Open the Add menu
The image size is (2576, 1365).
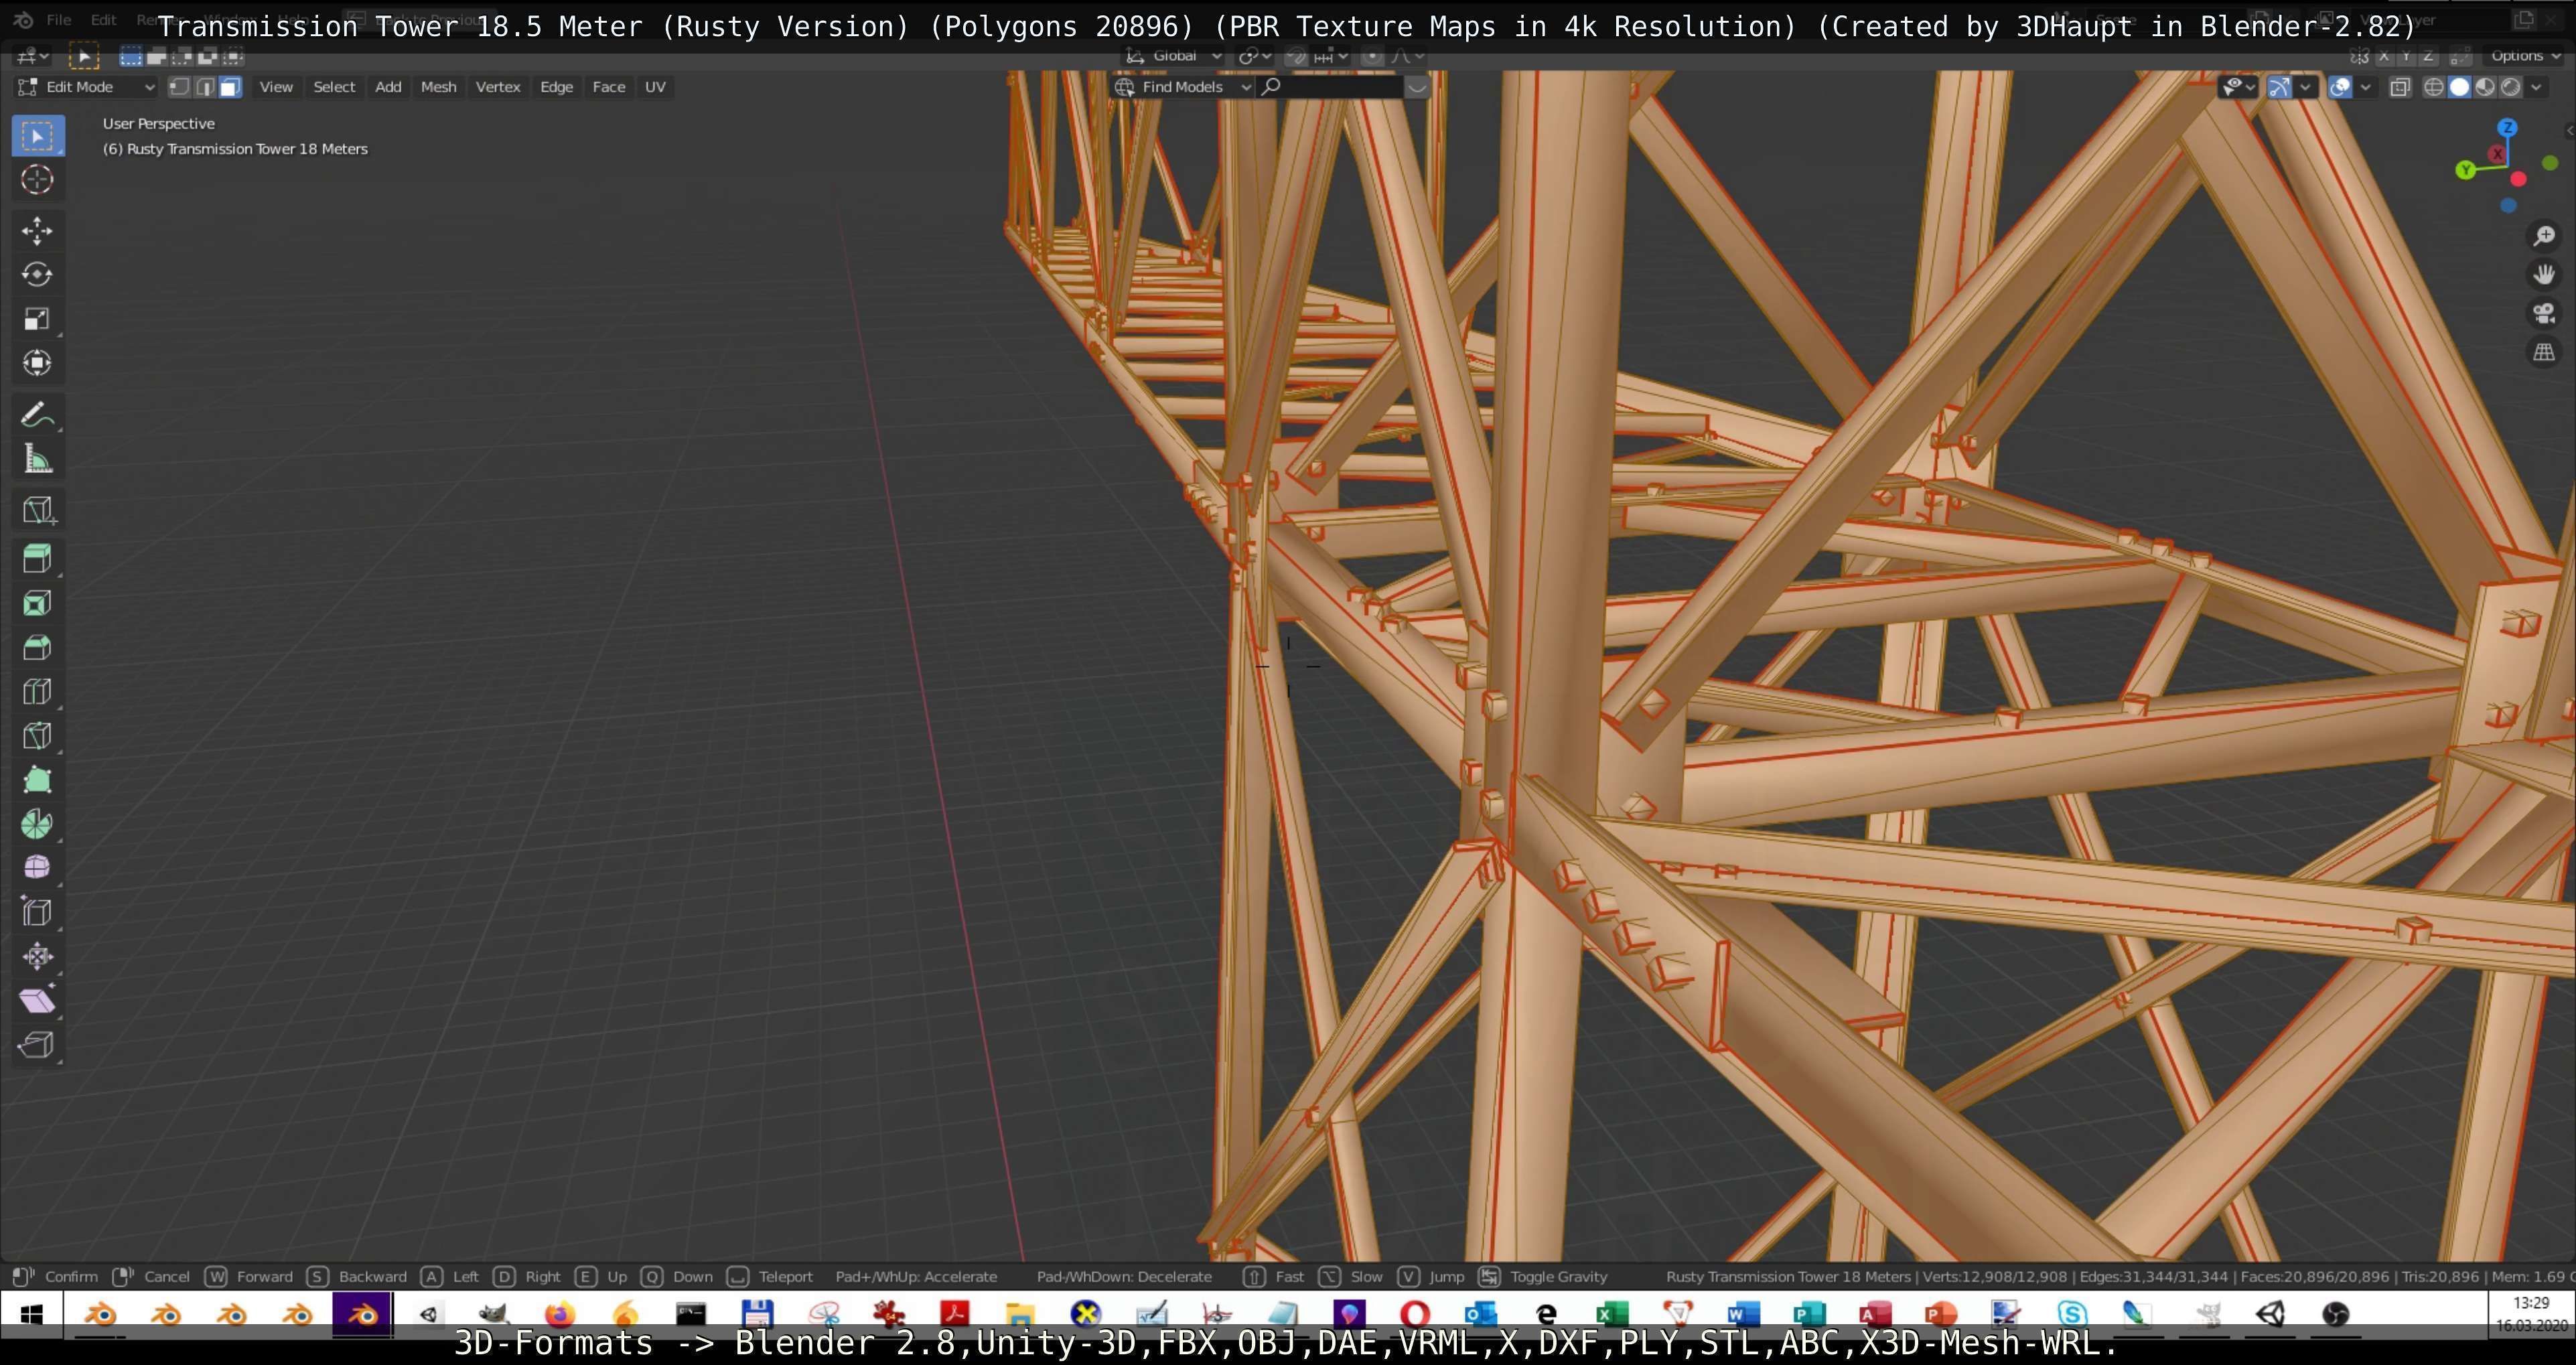tap(388, 87)
